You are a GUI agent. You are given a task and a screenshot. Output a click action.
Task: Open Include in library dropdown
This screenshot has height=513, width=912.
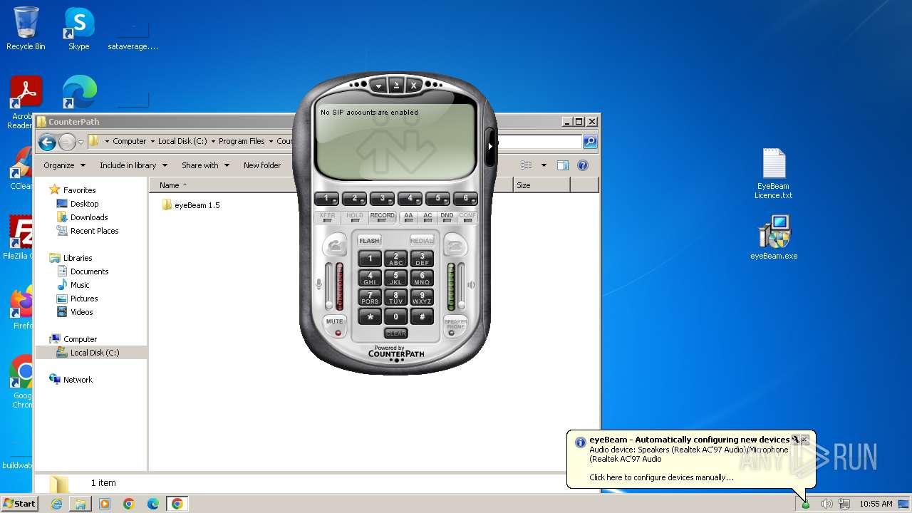[133, 165]
